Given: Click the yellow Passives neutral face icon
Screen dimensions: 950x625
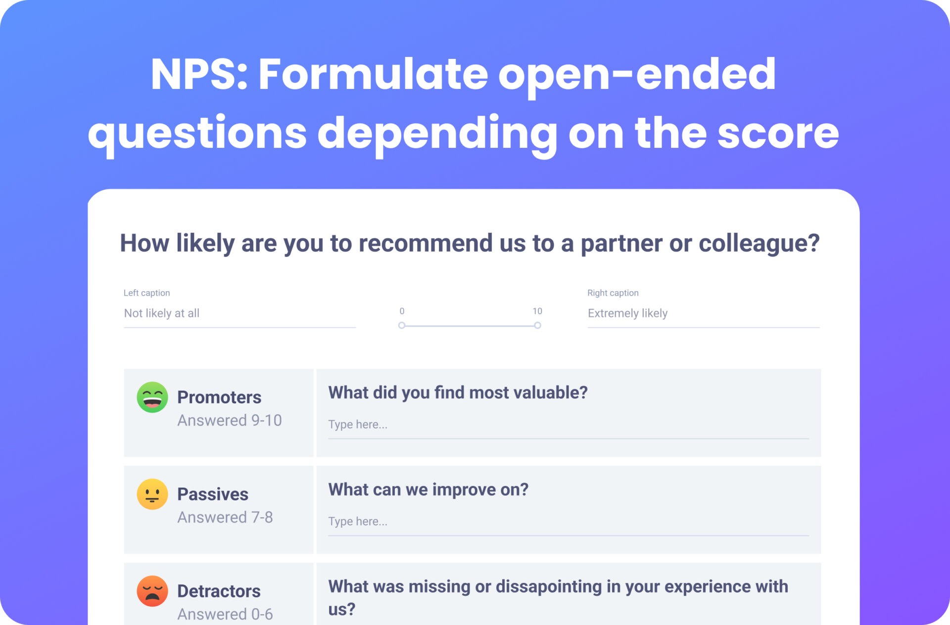Looking at the screenshot, I should [152, 494].
